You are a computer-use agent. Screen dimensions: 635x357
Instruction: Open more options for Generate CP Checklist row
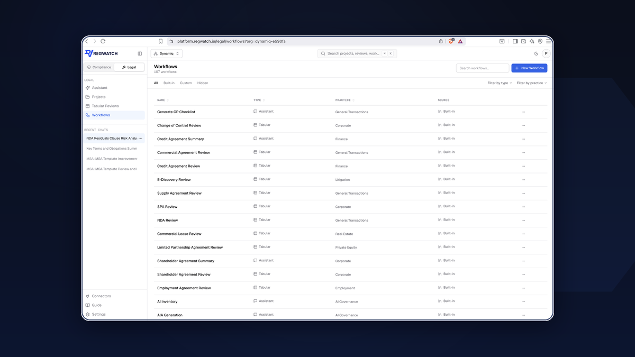tap(523, 112)
